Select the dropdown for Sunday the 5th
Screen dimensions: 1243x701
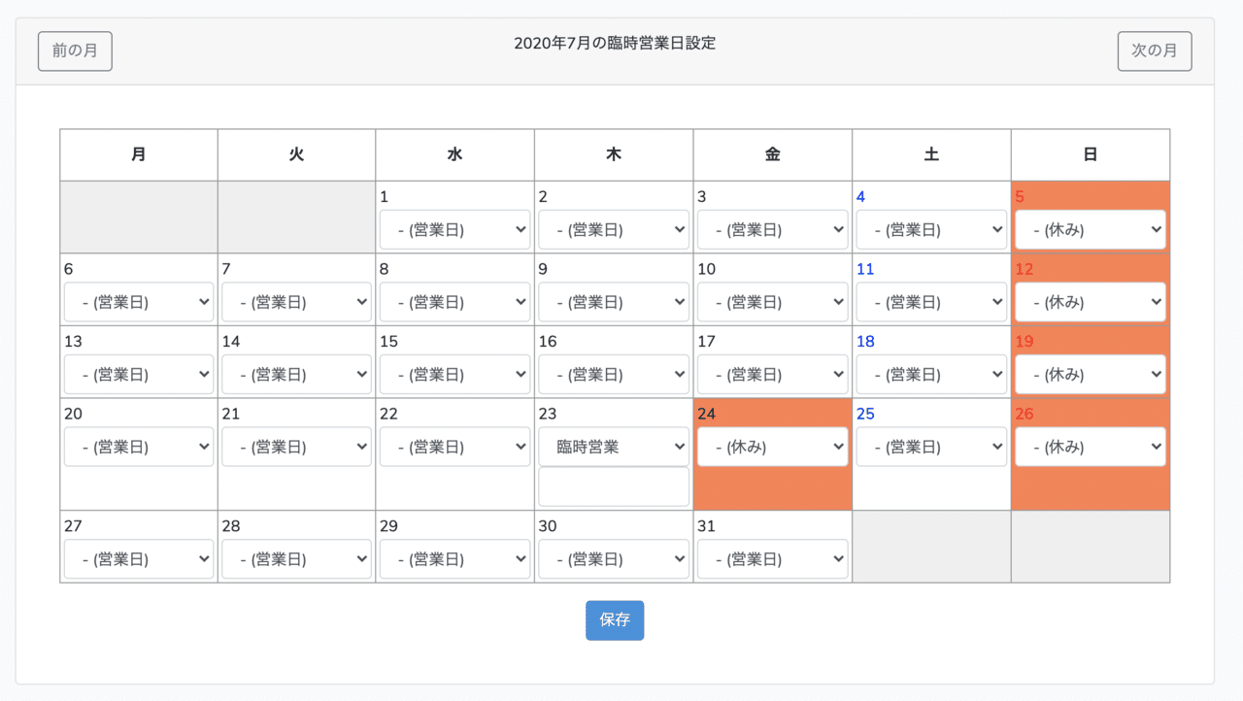point(1090,230)
